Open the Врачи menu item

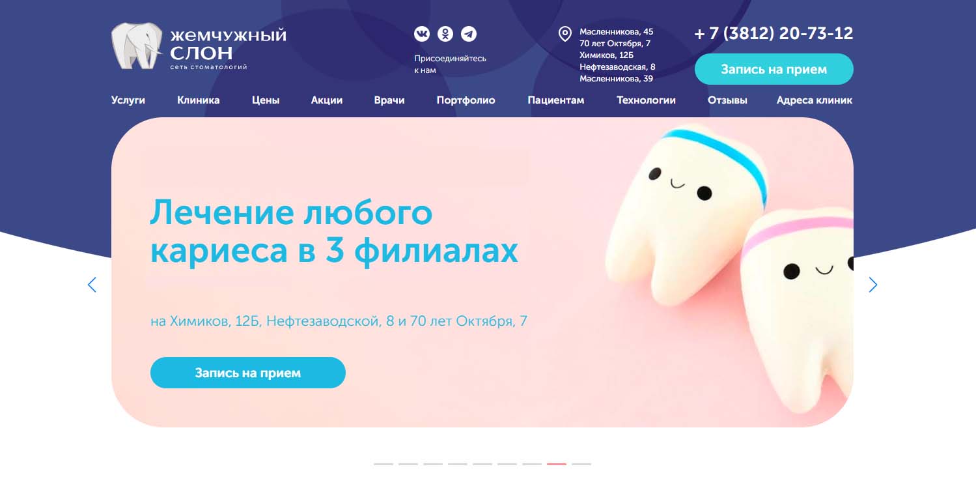pos(389,100)
